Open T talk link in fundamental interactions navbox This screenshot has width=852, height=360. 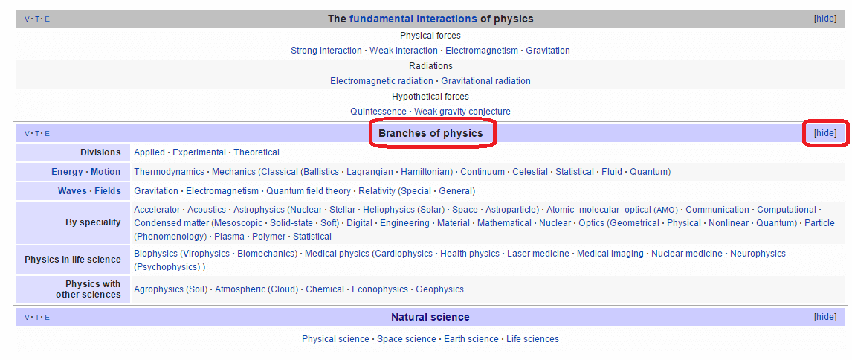click(37, 19)
